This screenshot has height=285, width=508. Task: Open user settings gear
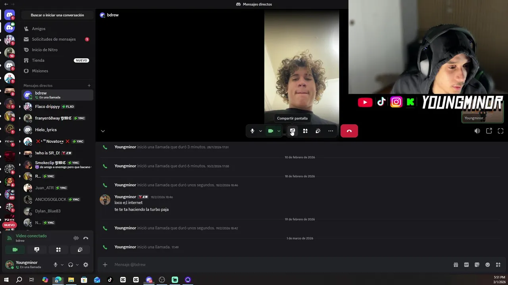(x=86, y=265)
